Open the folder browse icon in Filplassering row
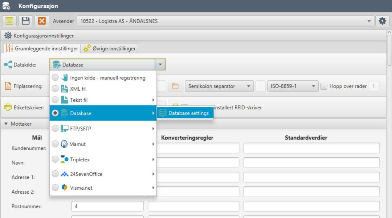Viewport: 392px width, 218px height. coord(175,86)
